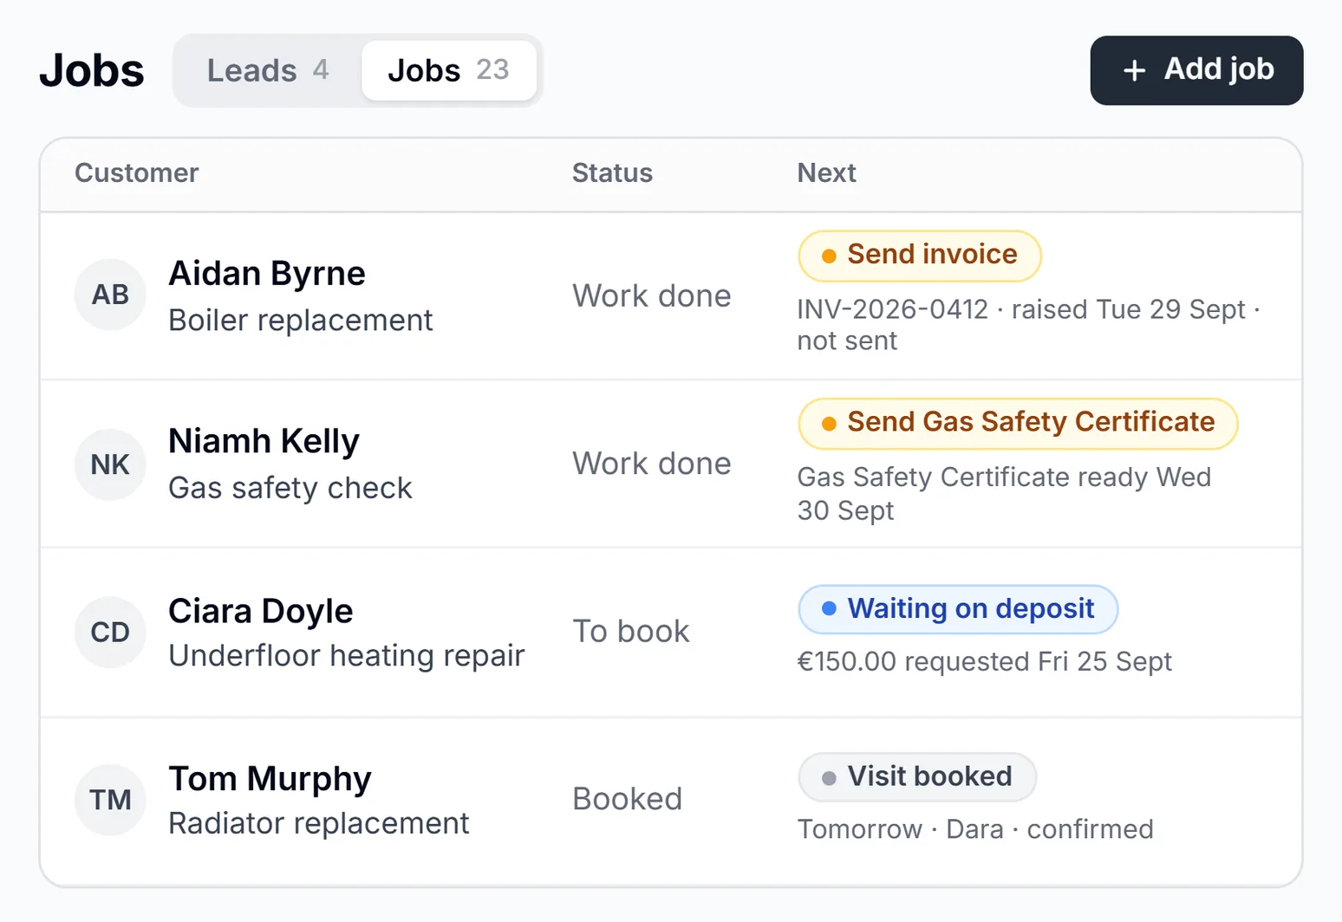This screenshot has width=1342, height=922.
Task: Switch to the Leads tab
Action: point(268,70)
